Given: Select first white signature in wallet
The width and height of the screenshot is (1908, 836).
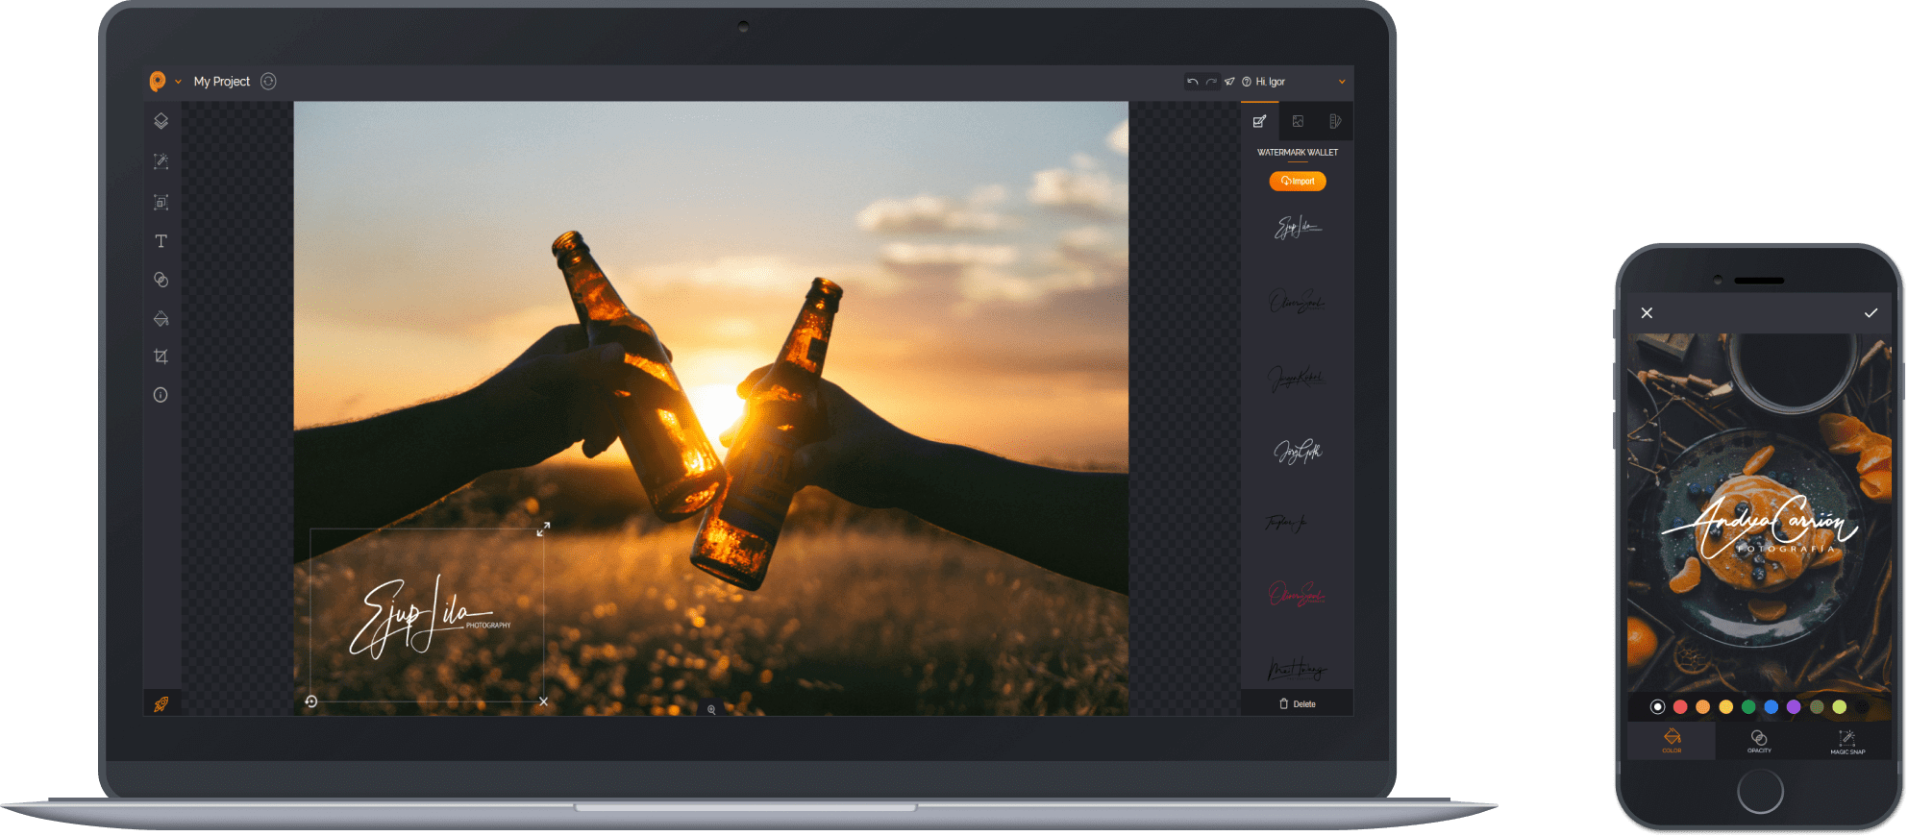Looking at the screenshot, I should click(1298, 228).
